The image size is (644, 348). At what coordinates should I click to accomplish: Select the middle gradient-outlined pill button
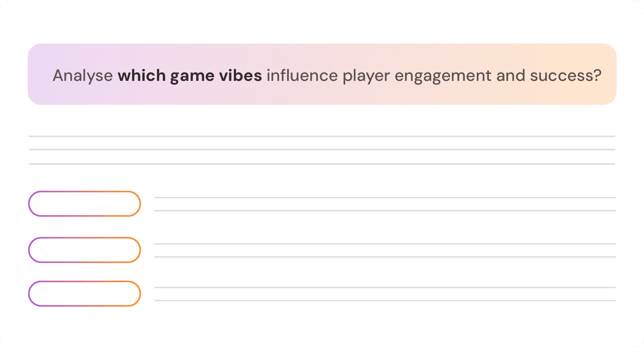tap(85, 250)
